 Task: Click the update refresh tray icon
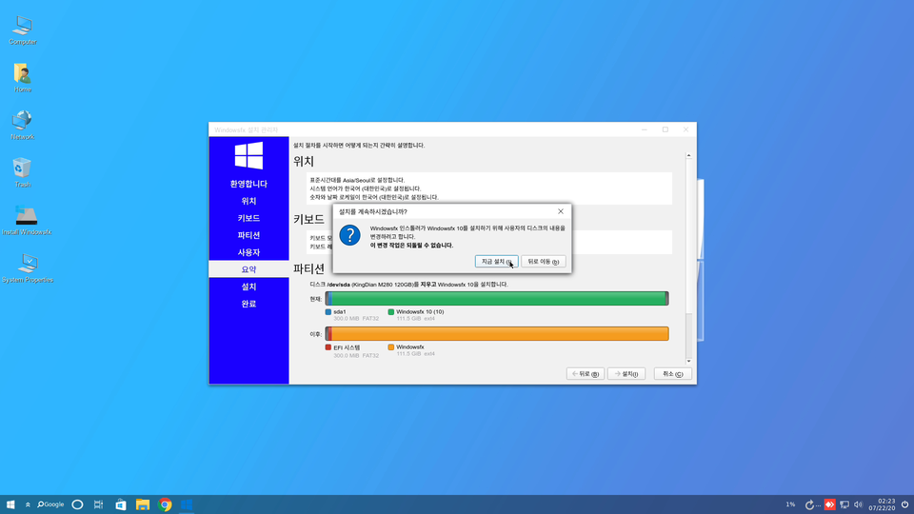(809, 504)
